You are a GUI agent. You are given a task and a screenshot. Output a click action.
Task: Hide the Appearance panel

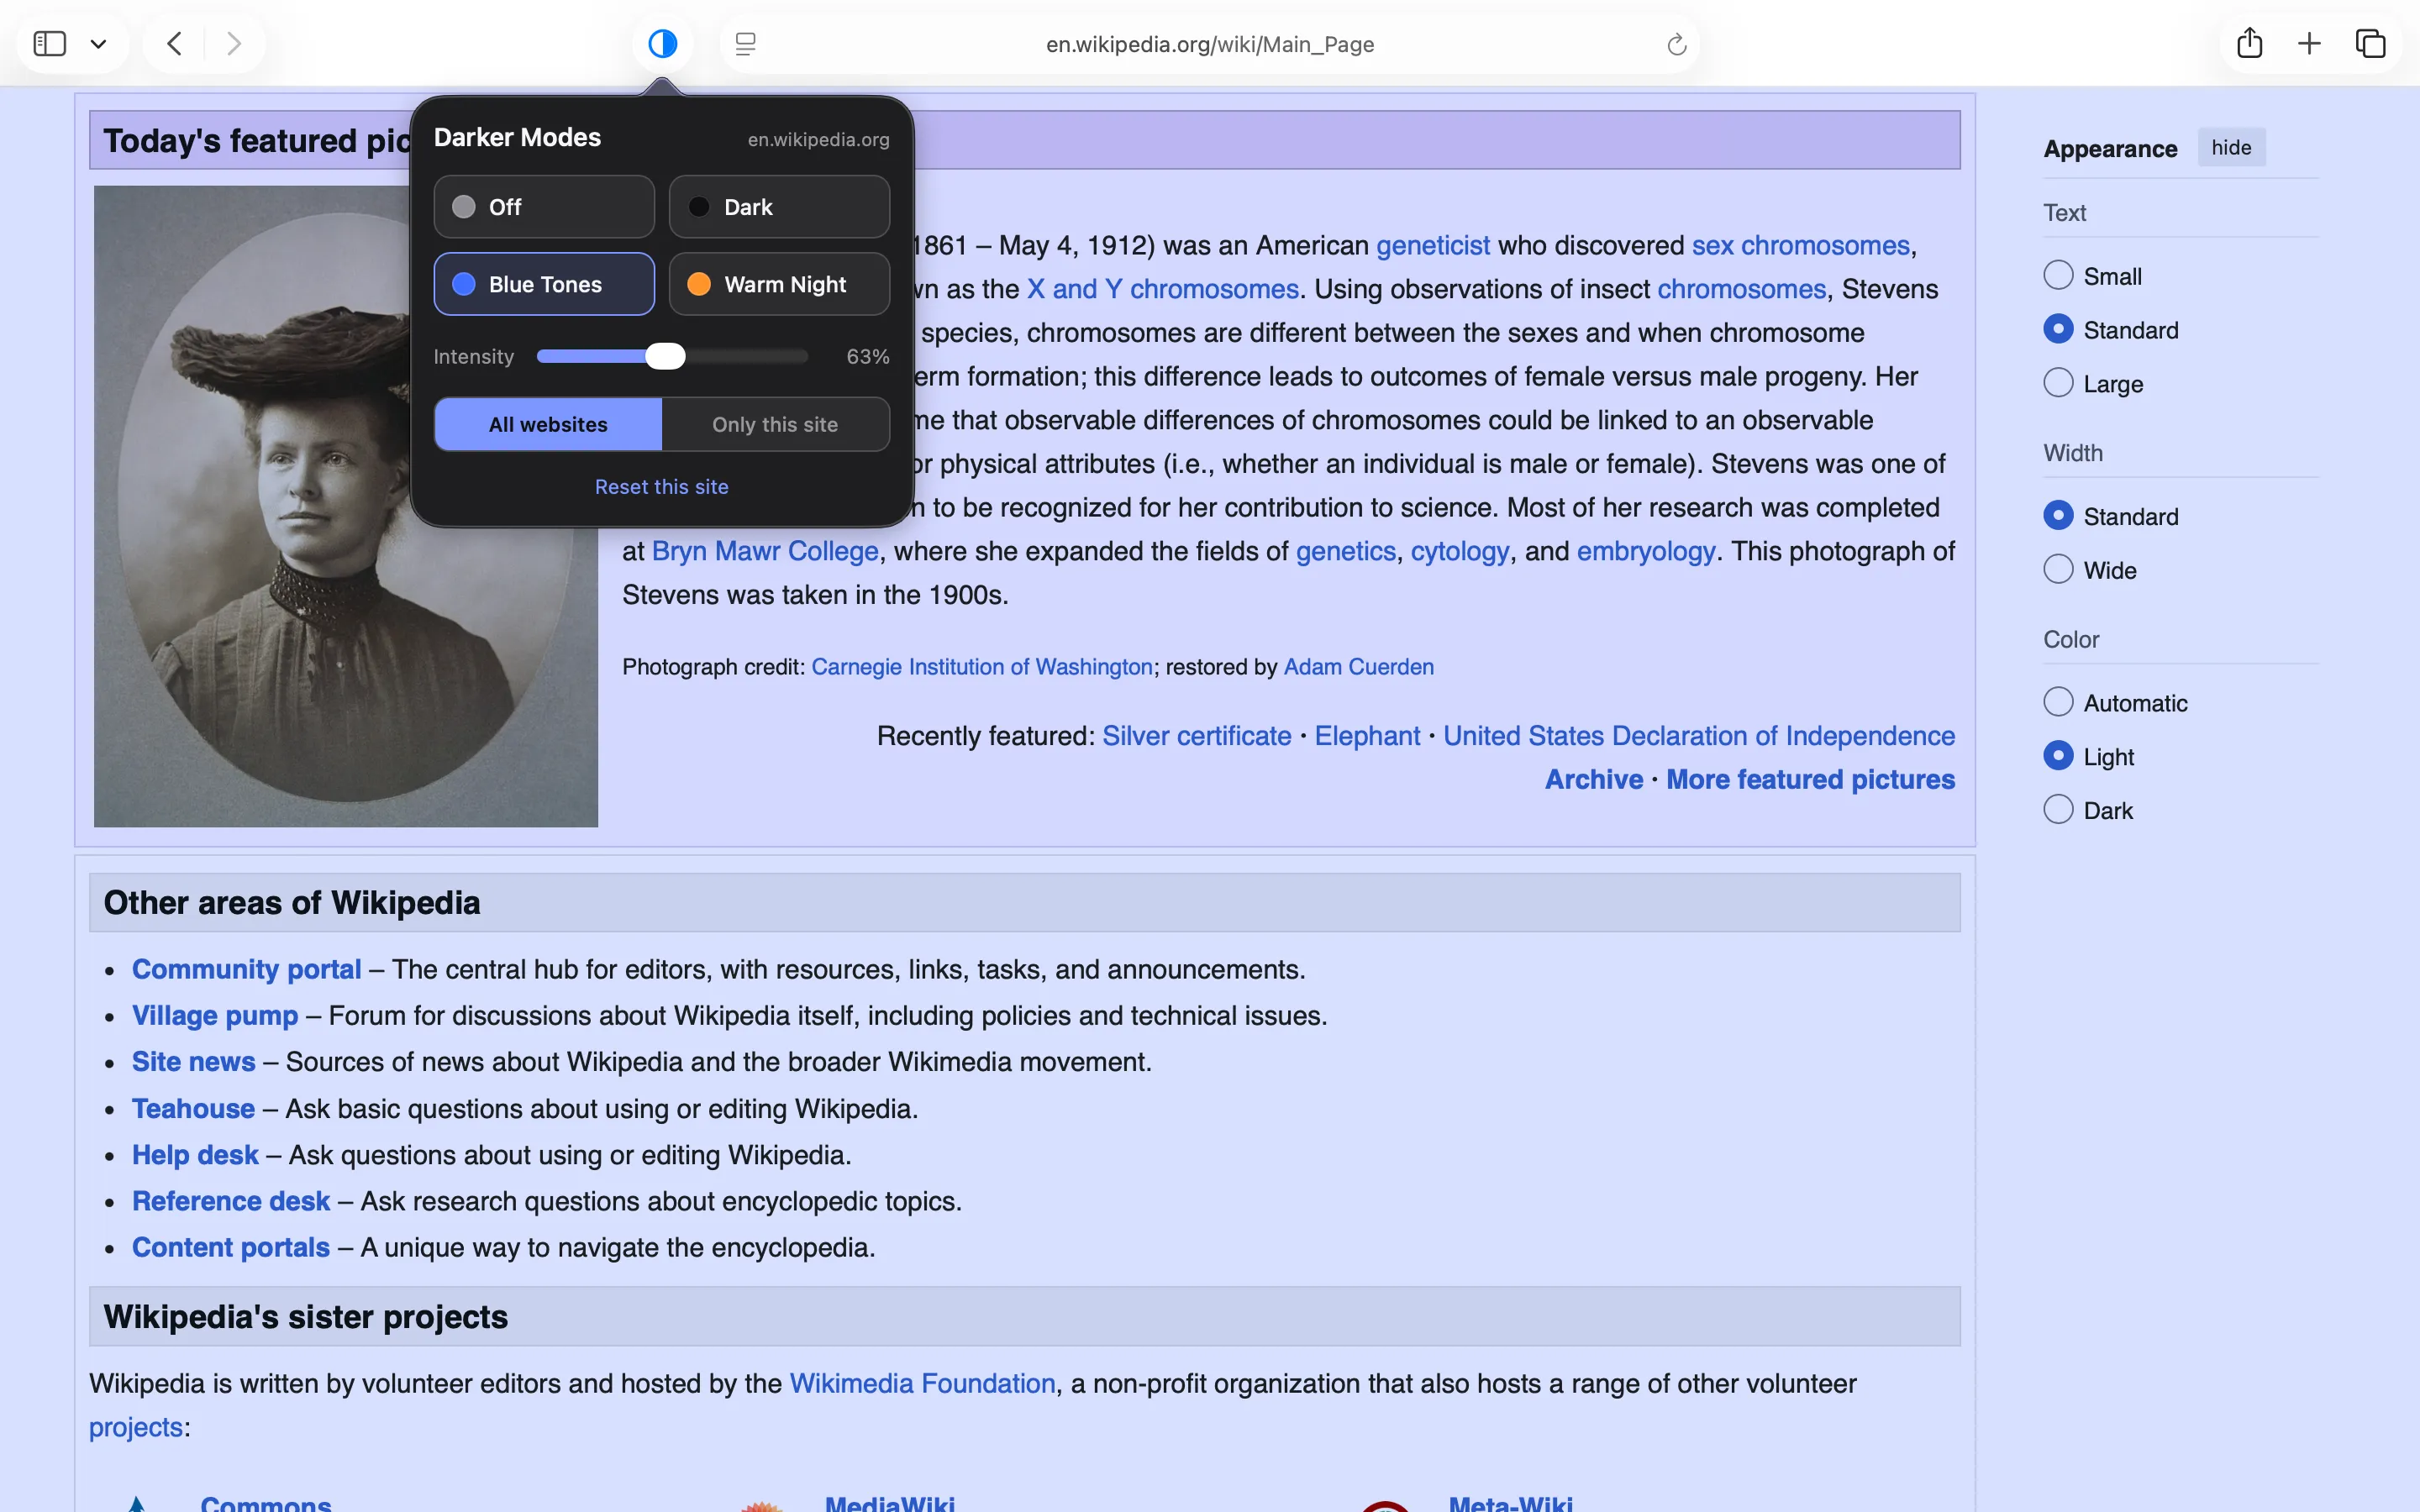pyautogui.click(x=2231, y=148)
